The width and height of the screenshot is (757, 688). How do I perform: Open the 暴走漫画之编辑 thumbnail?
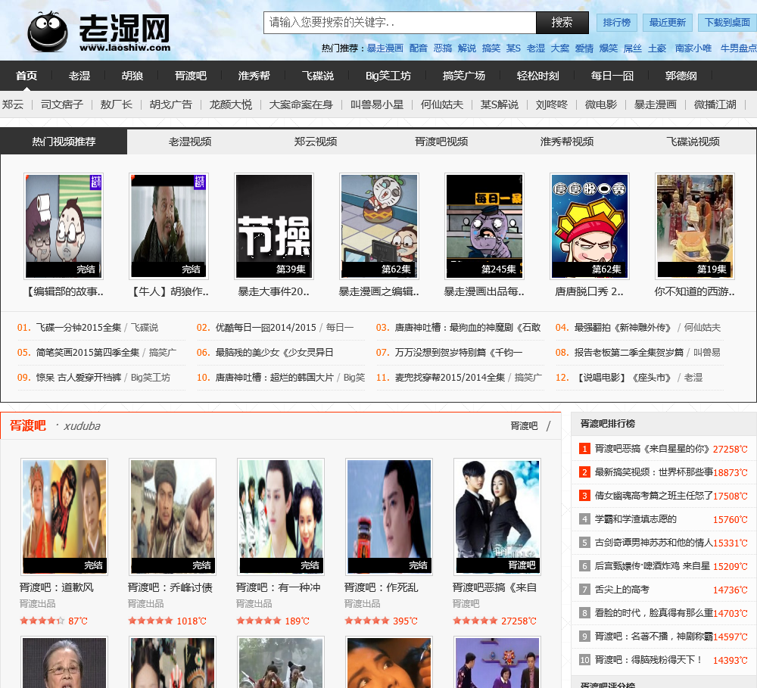[379, 226]
